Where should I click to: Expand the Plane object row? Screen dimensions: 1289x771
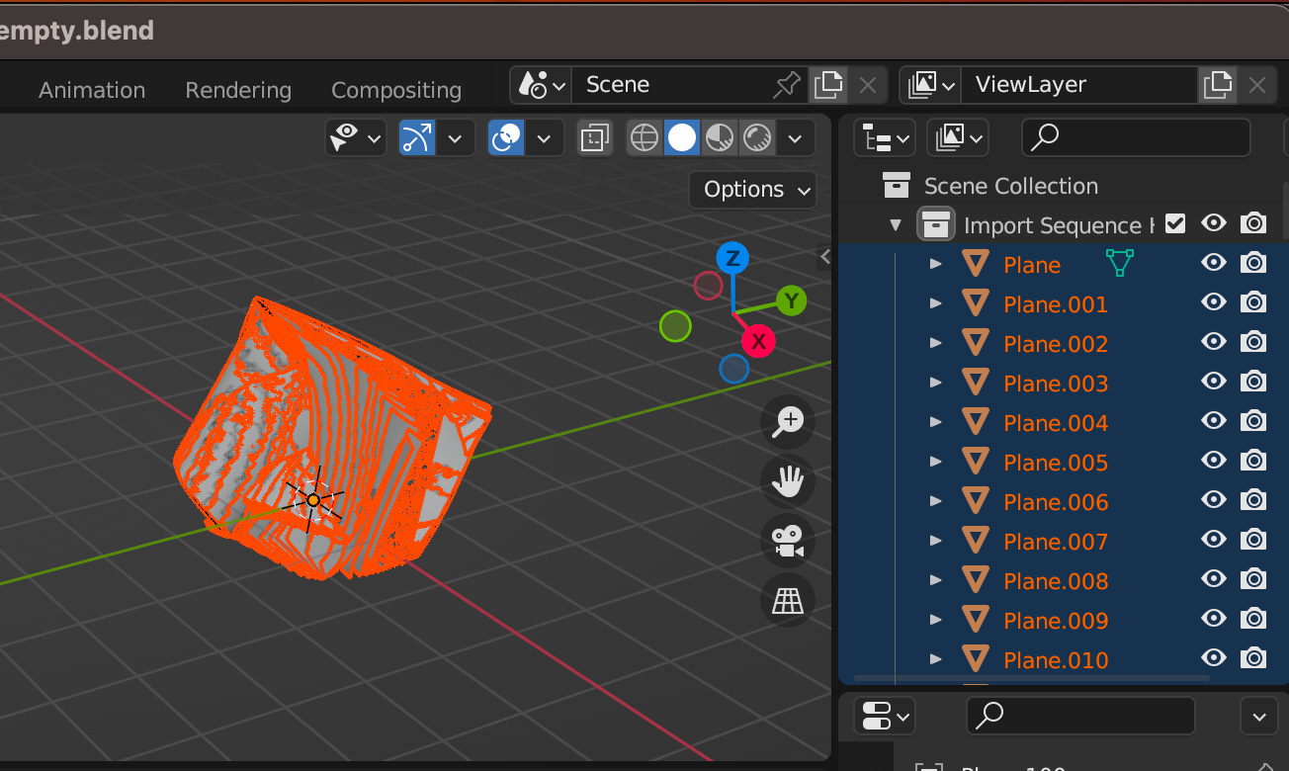935,264
